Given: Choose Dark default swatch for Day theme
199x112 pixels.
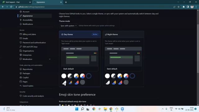Looking at the screenshot, I should (x=89, y=76).
